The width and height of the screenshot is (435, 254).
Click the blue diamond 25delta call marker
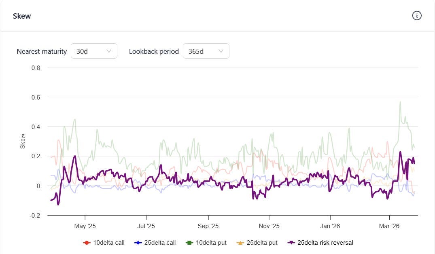point(137,243)
